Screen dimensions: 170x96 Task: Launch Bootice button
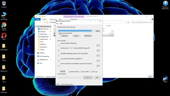point(76,36)
